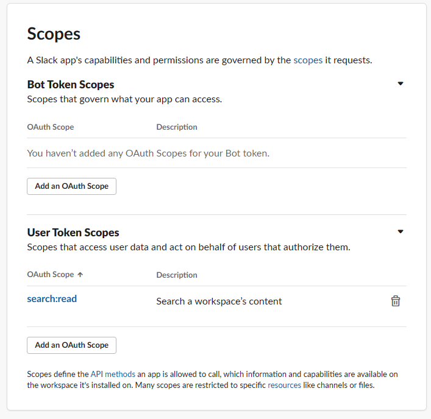The height and width of the screenshot is (419, 431).
Task: Click Description column header in Bot Token table
Action: coord(177,127)
